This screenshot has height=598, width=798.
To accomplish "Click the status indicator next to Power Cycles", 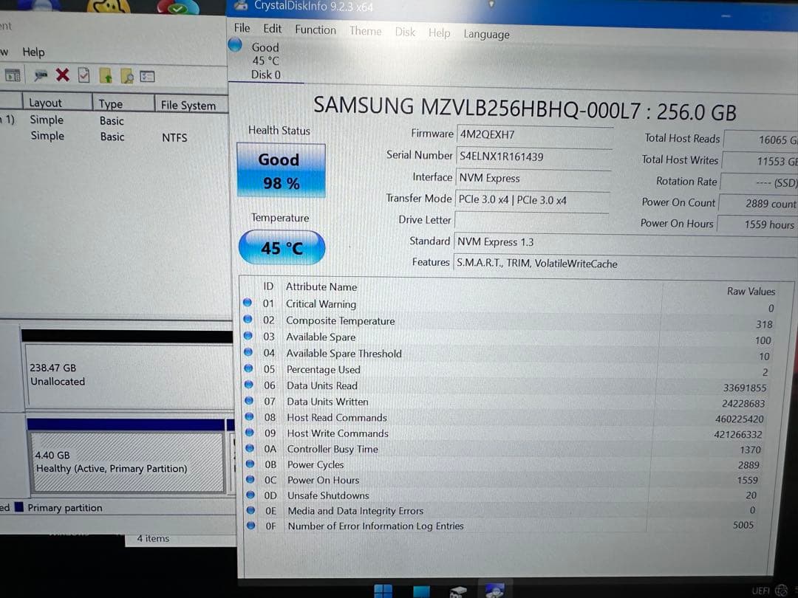I will tap(251, 464).
